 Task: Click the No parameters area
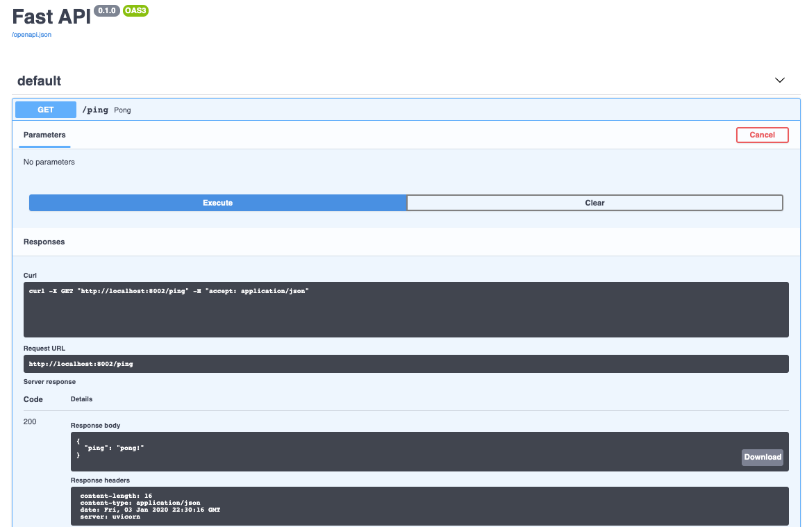pos(49,161)
